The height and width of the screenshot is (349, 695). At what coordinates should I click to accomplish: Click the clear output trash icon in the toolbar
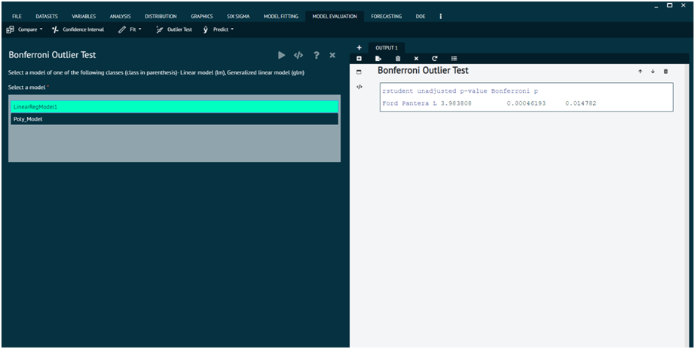397,59
